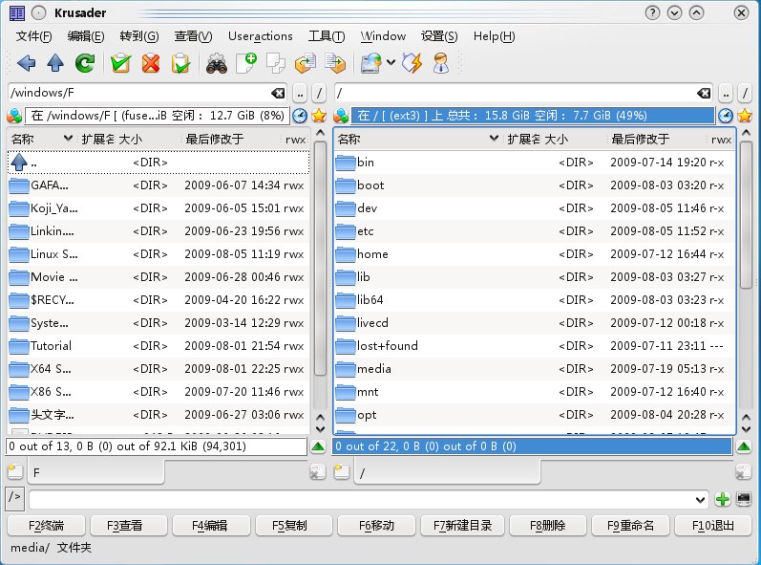761x565 pixels.
Task: Open the right panel media button icon
Action: tap(341, 116)
